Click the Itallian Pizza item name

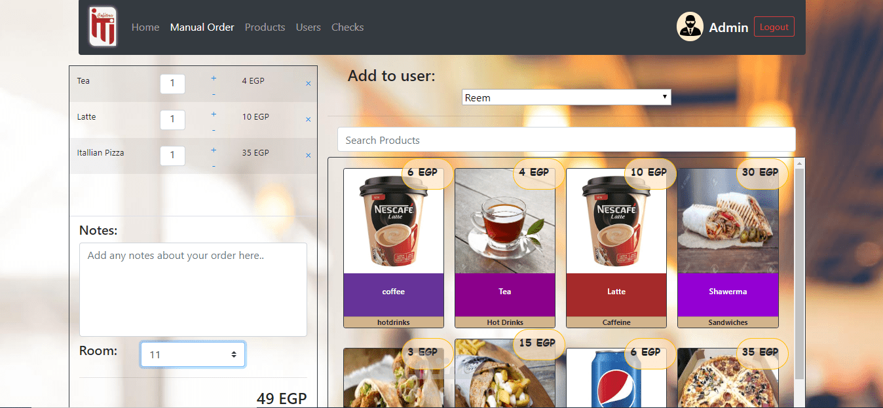[x=100, y=152]
